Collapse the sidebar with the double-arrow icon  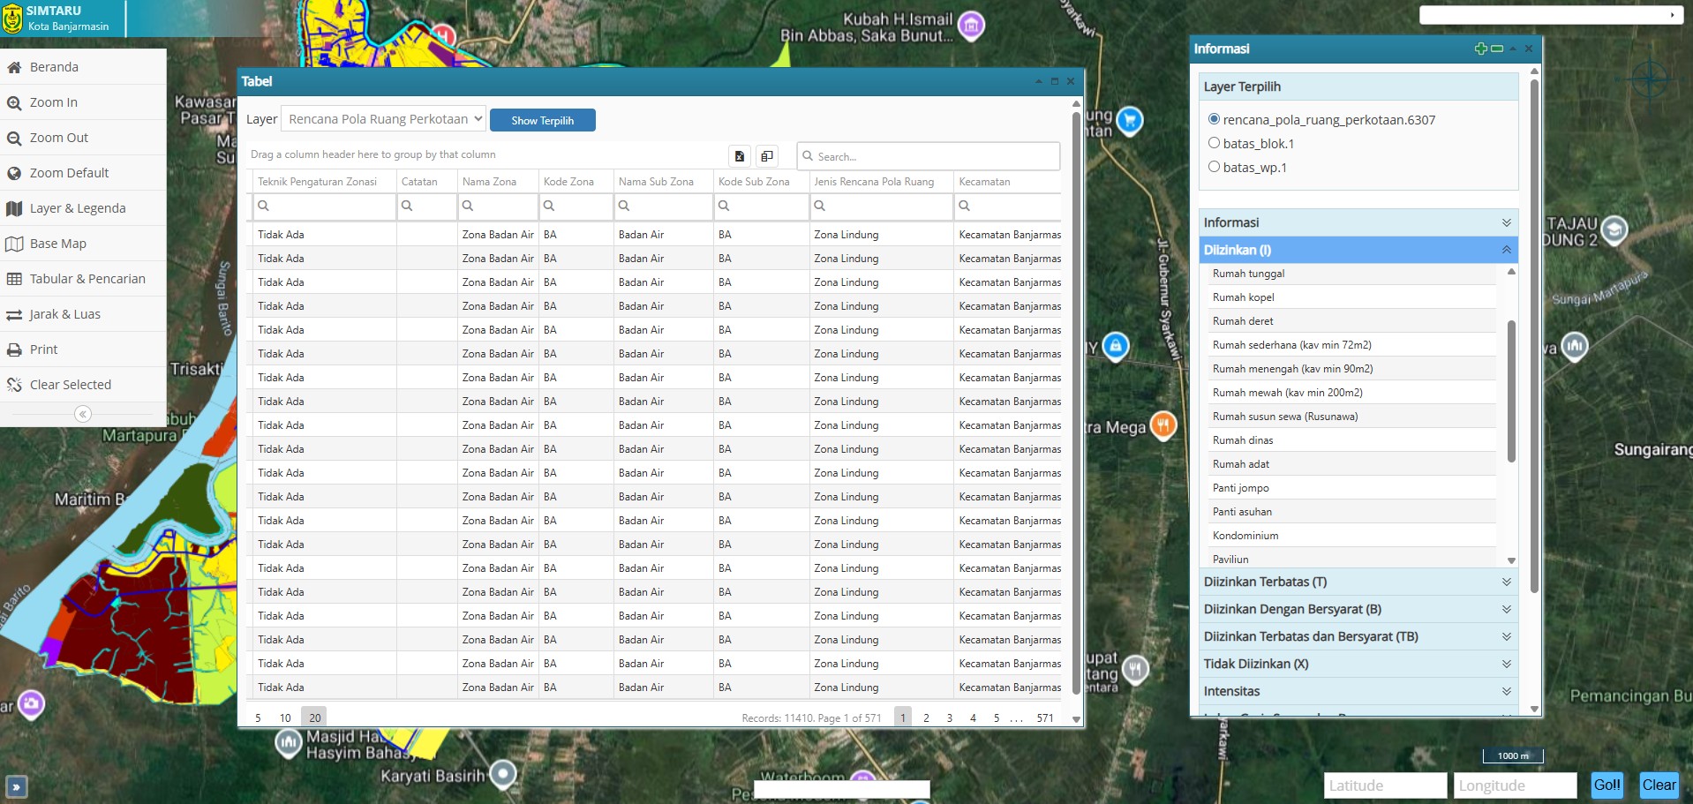[83, 414]
